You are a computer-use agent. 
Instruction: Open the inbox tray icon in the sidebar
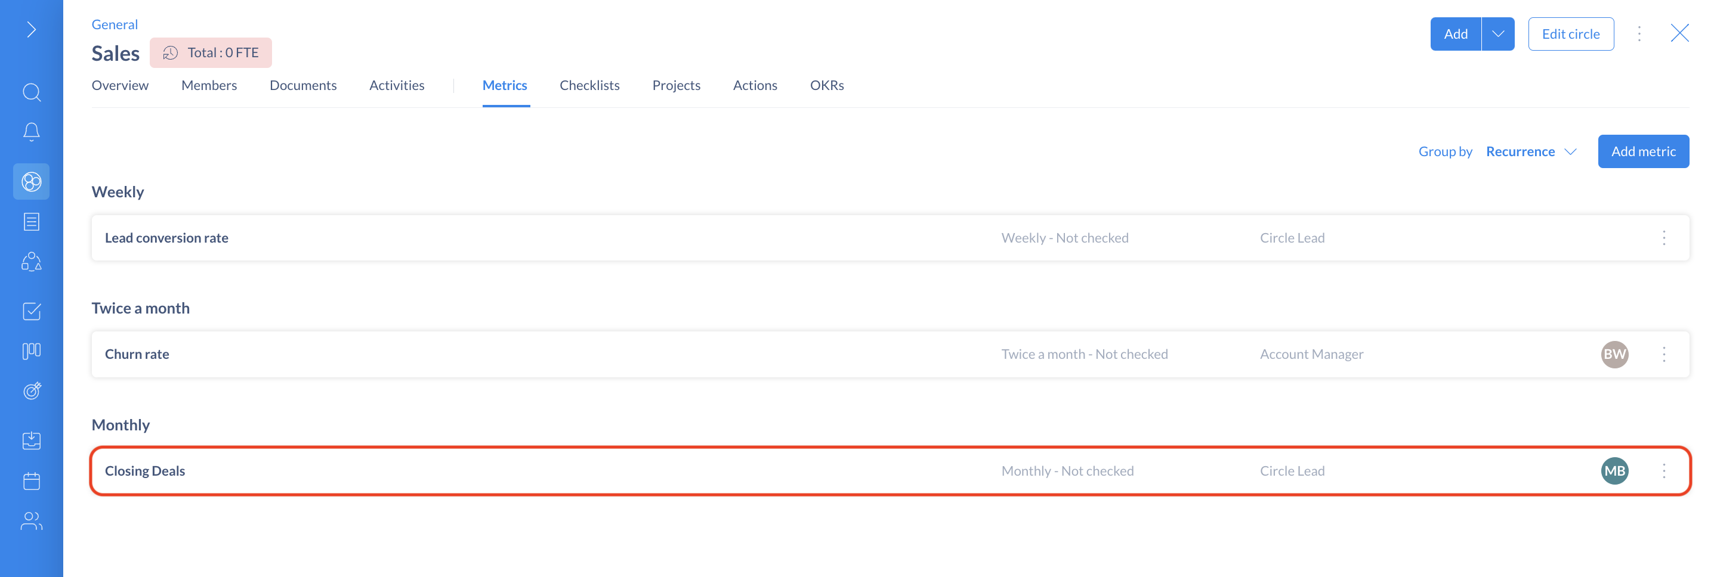tap(32, 440)
